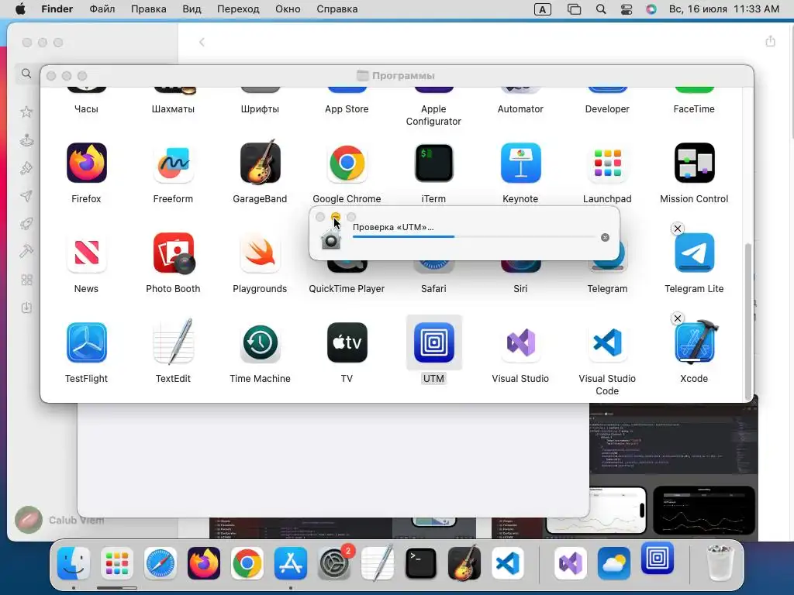Cancel the UTM verification progress
Screen dimensions: 794x595
coord(605,237)
